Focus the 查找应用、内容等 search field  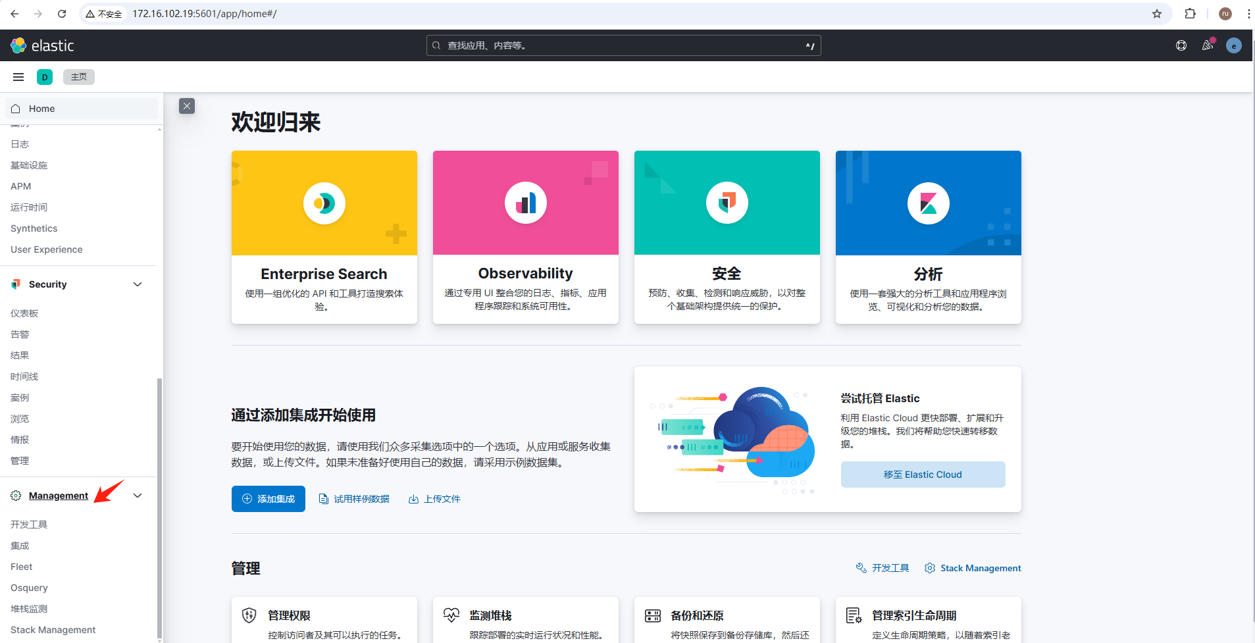(x=624, y=45)
